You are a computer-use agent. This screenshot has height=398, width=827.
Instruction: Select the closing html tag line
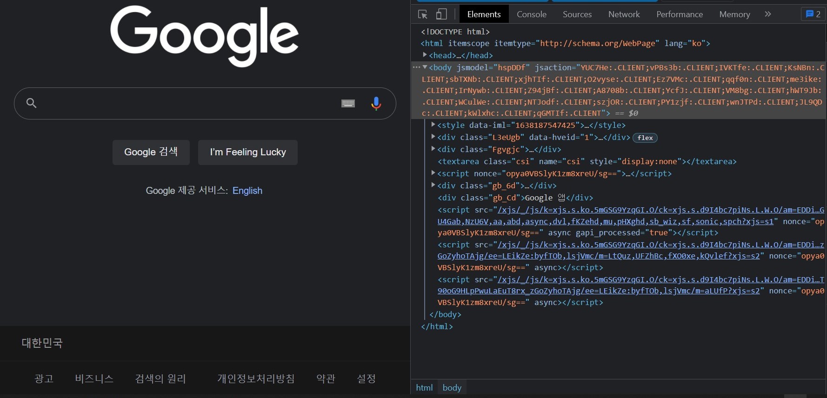point(437,326)
